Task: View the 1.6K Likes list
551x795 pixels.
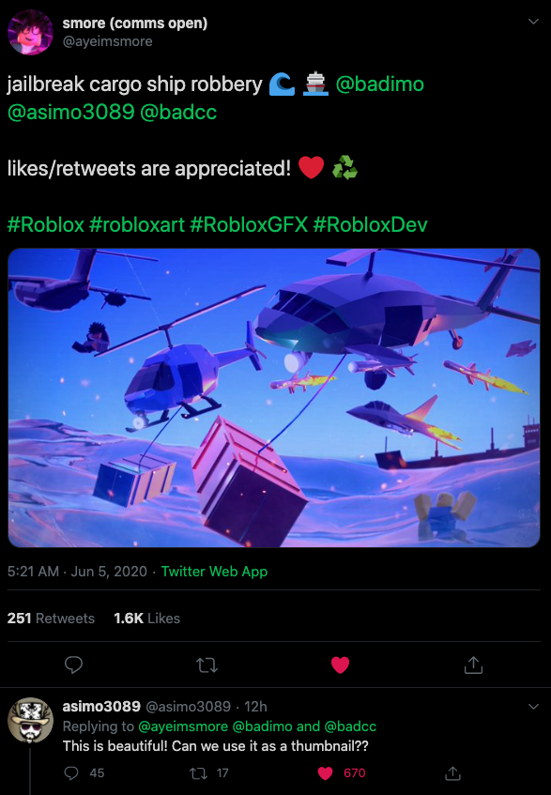Action: (147, 618)
